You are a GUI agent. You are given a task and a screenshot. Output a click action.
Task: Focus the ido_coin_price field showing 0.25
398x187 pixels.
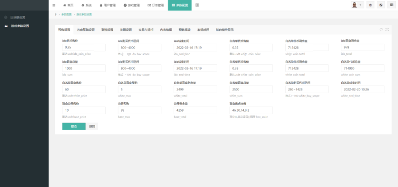[x=84, y=47]
